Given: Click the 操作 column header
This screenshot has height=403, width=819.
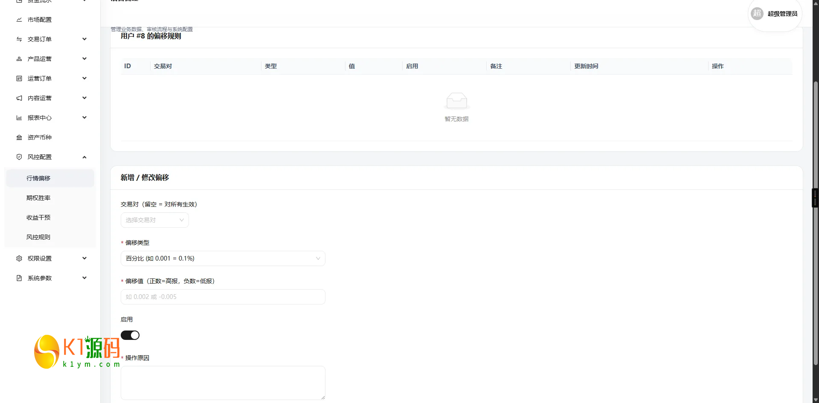Looking at the screenshot, I should [x=718, y=66].
